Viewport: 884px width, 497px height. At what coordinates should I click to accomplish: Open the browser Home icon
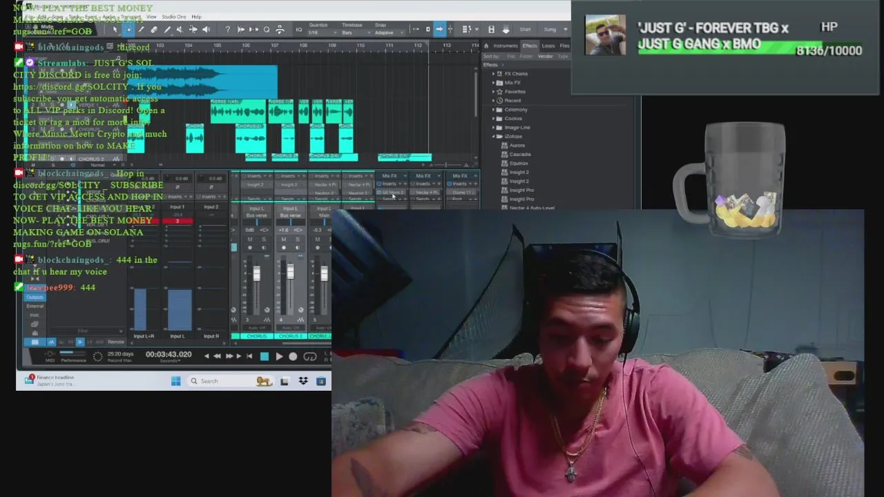coord(486,46)
